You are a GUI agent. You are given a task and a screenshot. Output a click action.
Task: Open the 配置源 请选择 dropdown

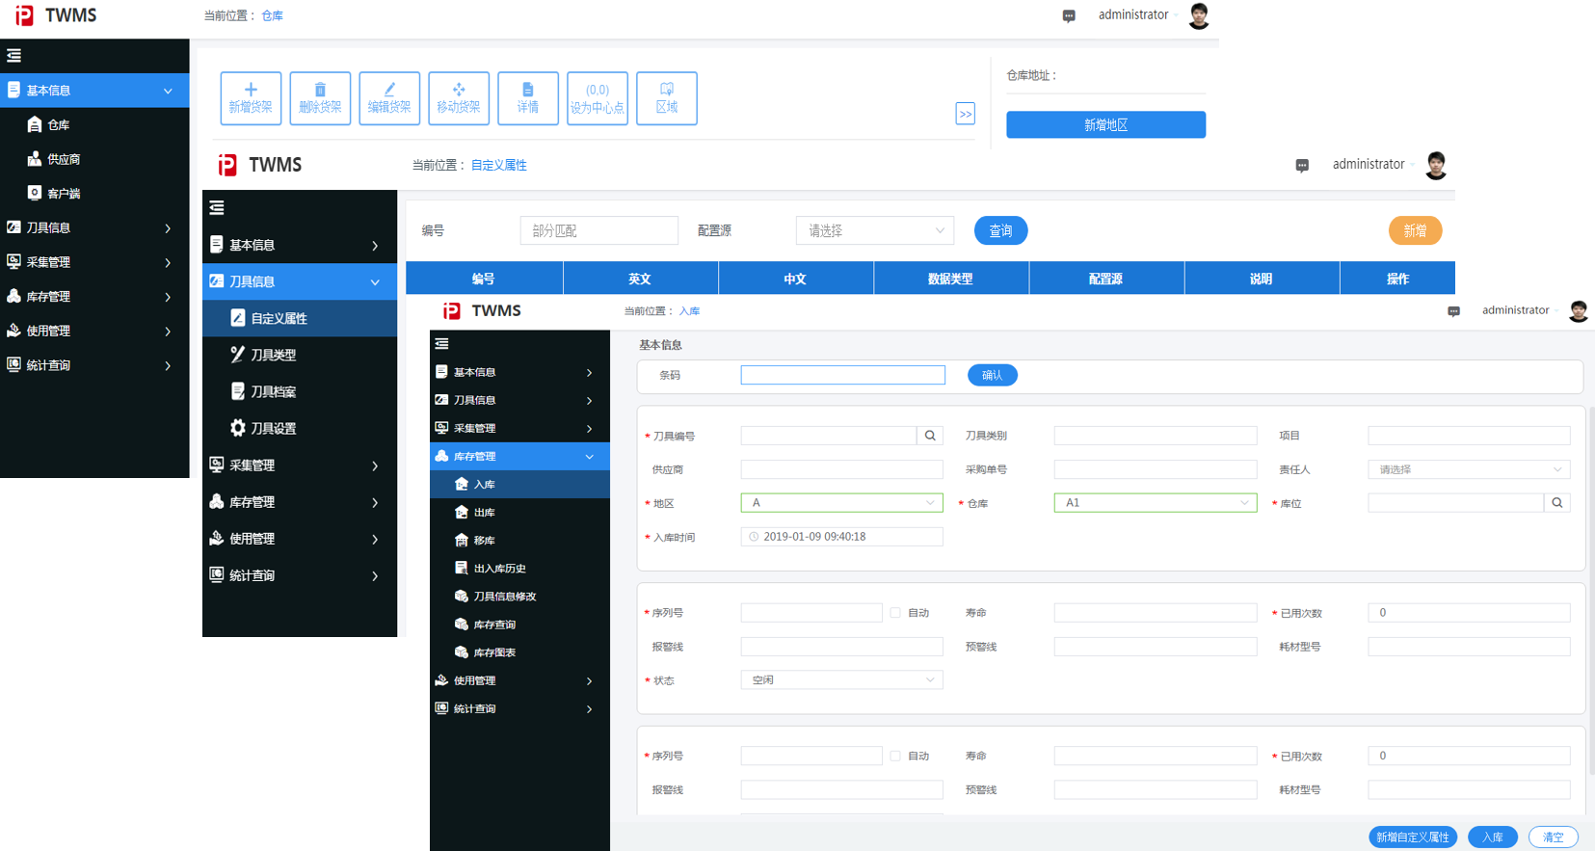coord(875,231)
